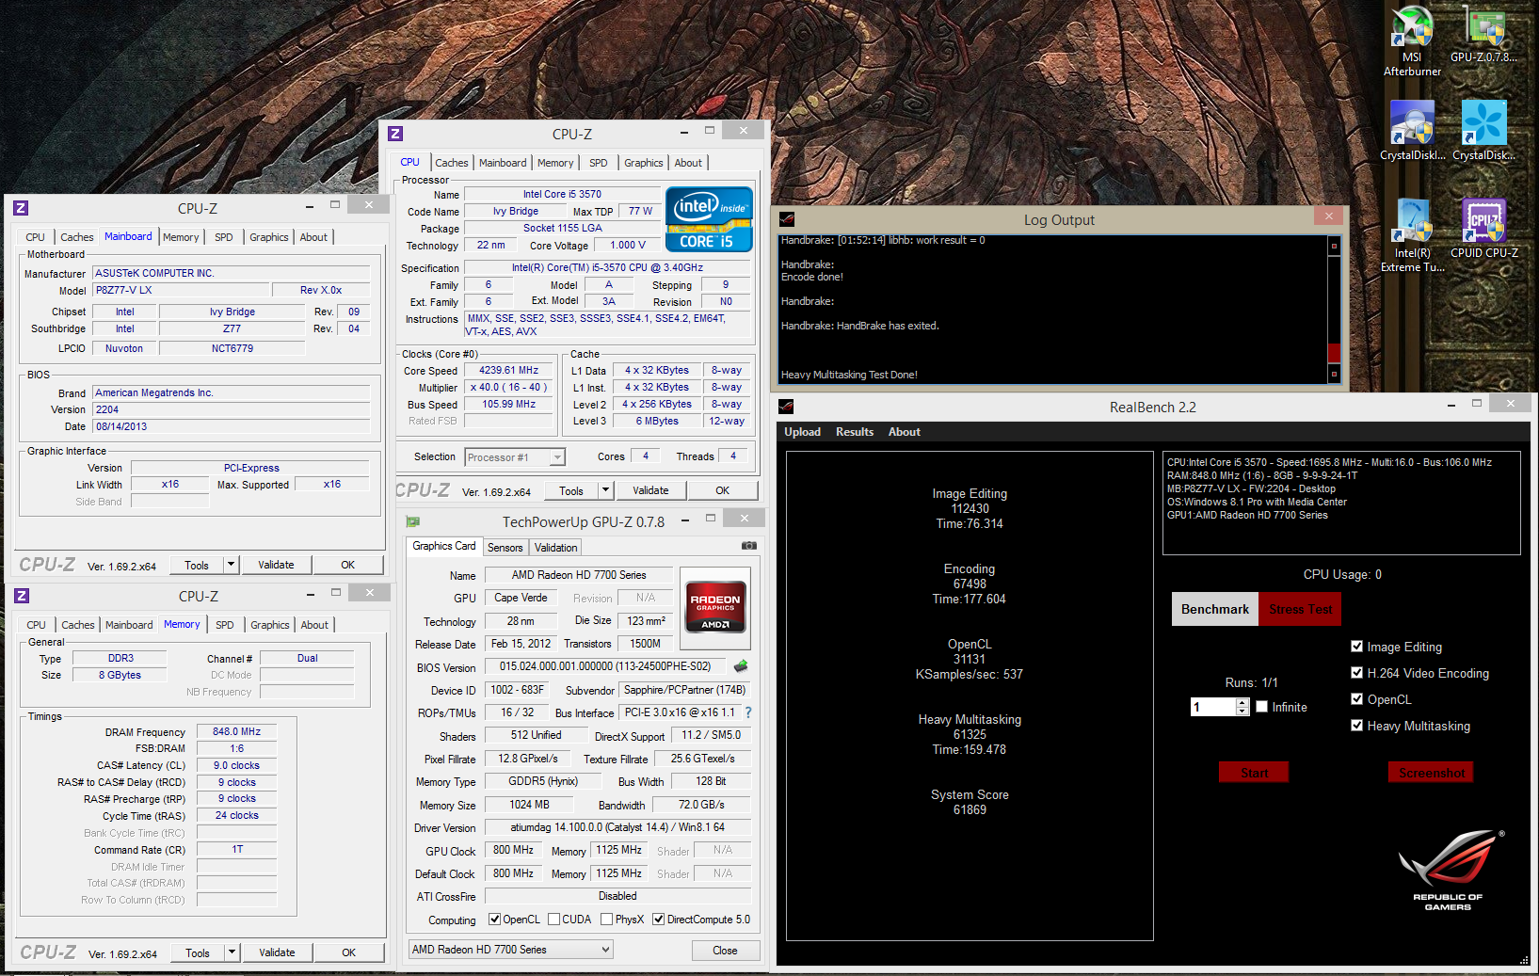Click the RealBench Start button
Screen dimensions: 1539x976
(1254, 773)
